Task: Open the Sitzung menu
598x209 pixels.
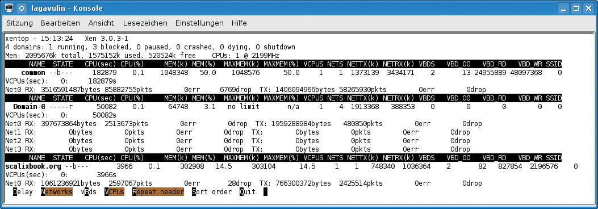Action: tap(19, 23)
